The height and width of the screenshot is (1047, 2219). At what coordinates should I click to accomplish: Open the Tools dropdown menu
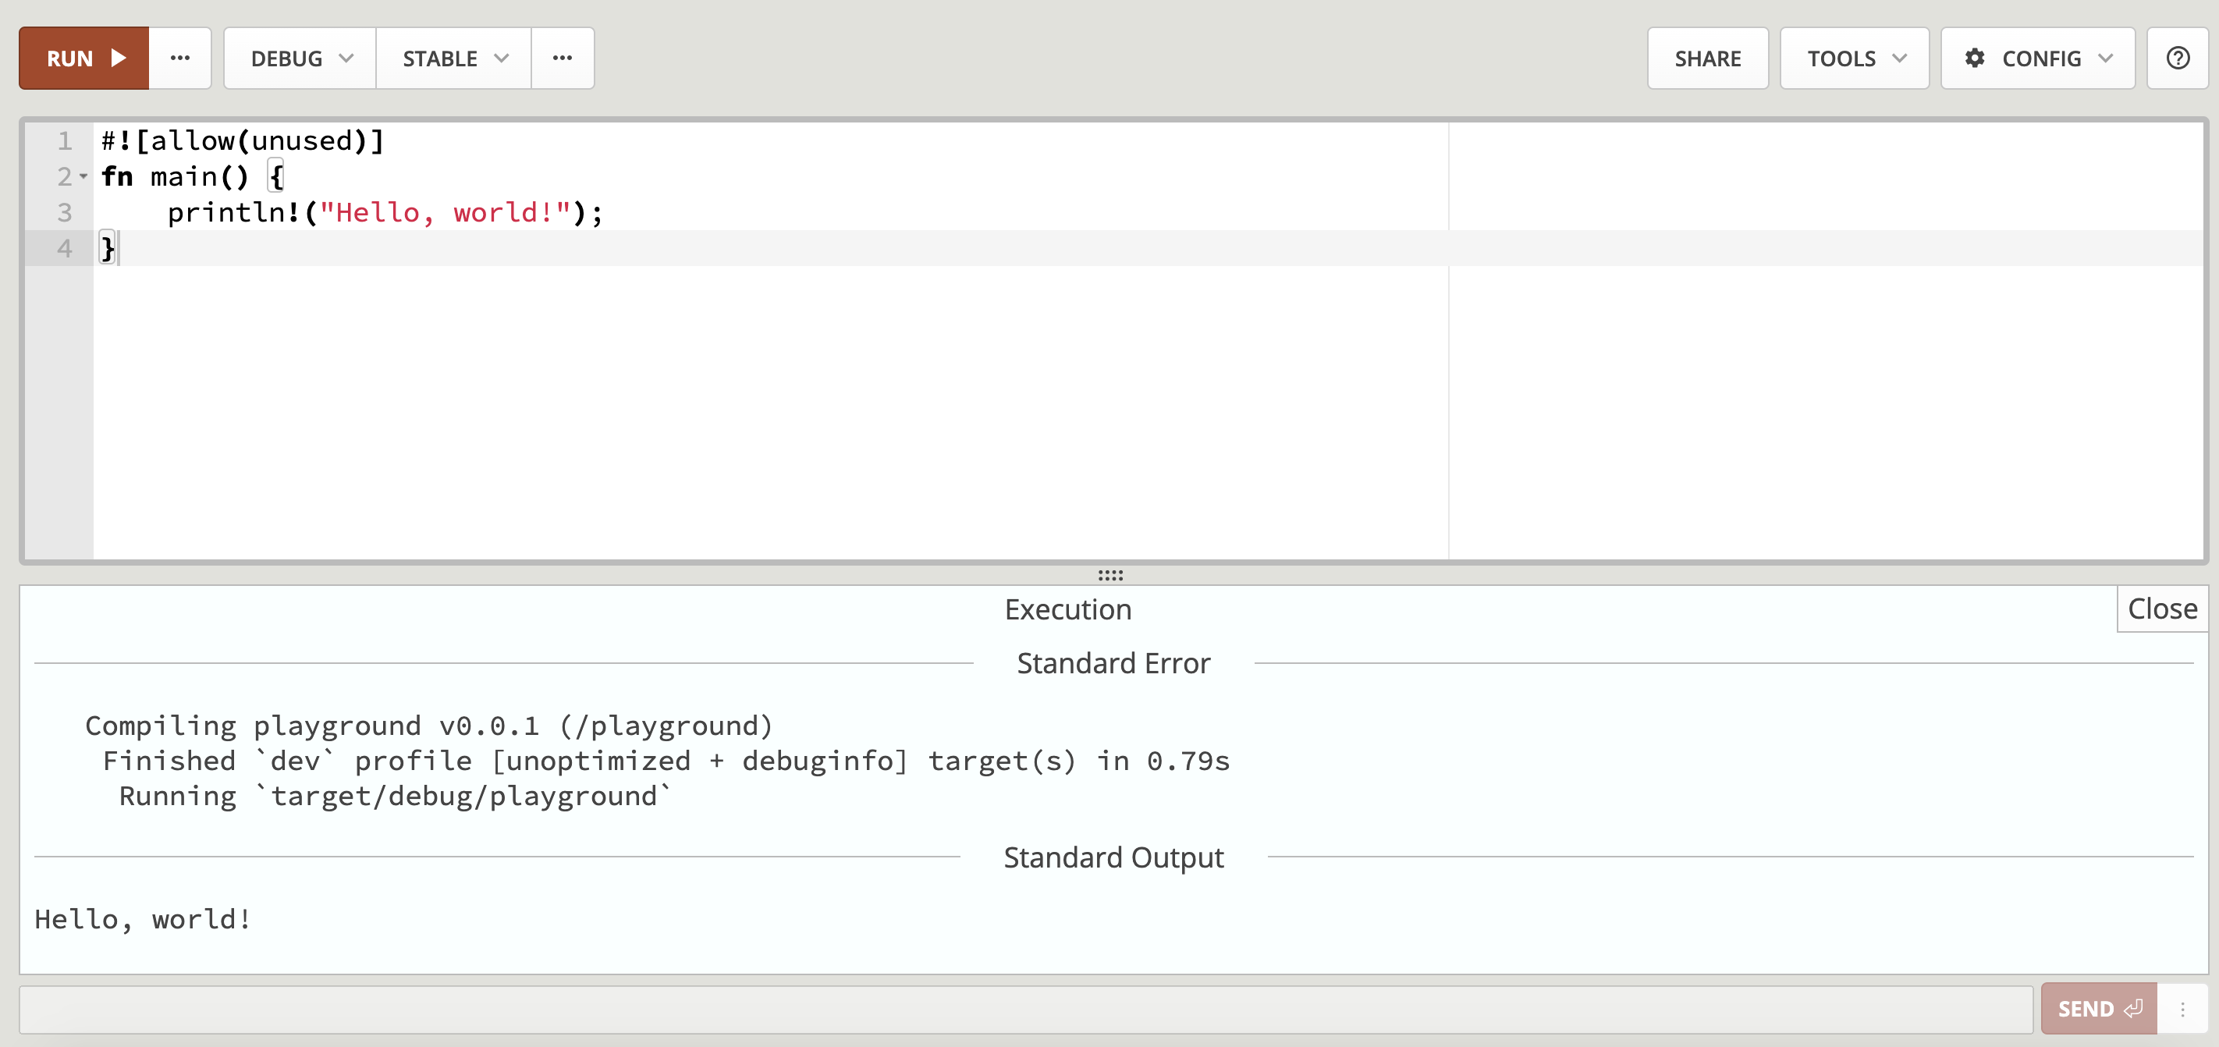coord(1854,58)
